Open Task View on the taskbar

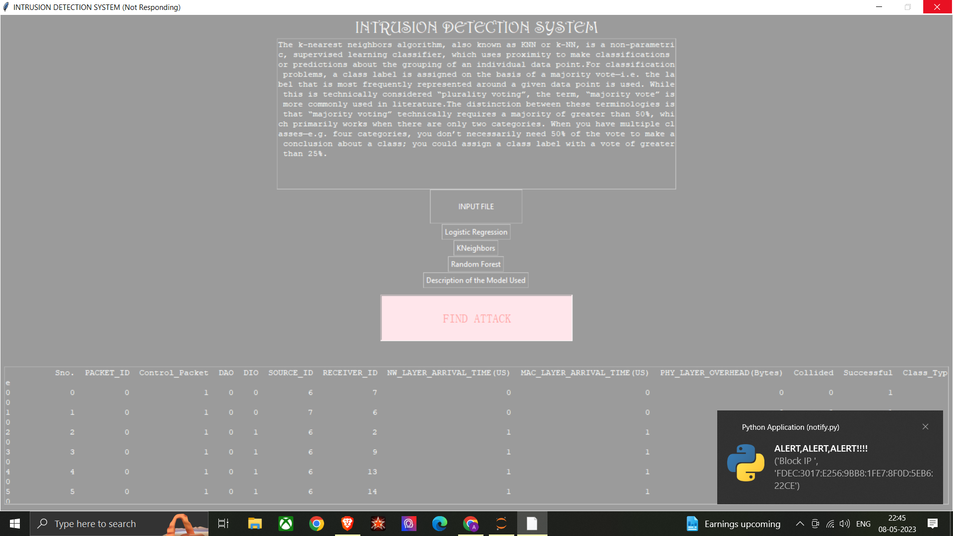pos(223,524)
